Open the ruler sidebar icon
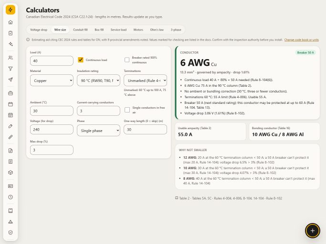Screen dimensions: 326x244 point(11,137)
